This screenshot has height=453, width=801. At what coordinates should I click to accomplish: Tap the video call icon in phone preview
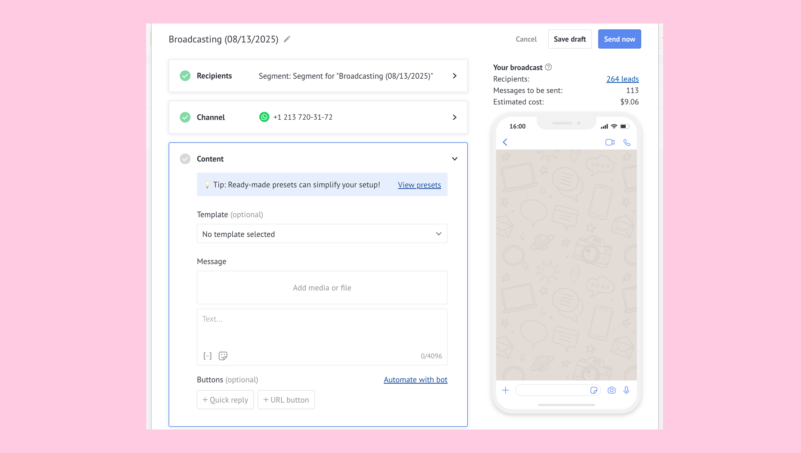click(x=610, y=142)
